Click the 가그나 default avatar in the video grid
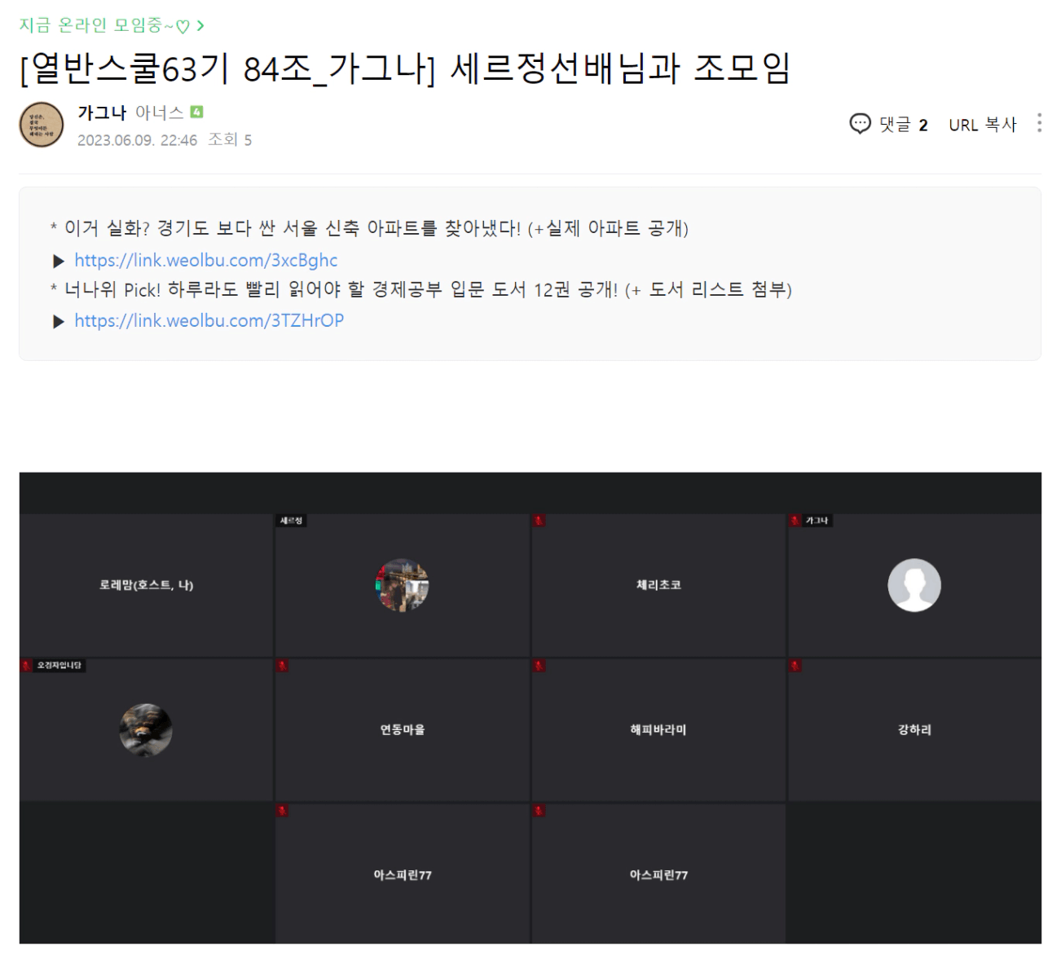This screenshot has width=1061, height=964. click(914, 585)
